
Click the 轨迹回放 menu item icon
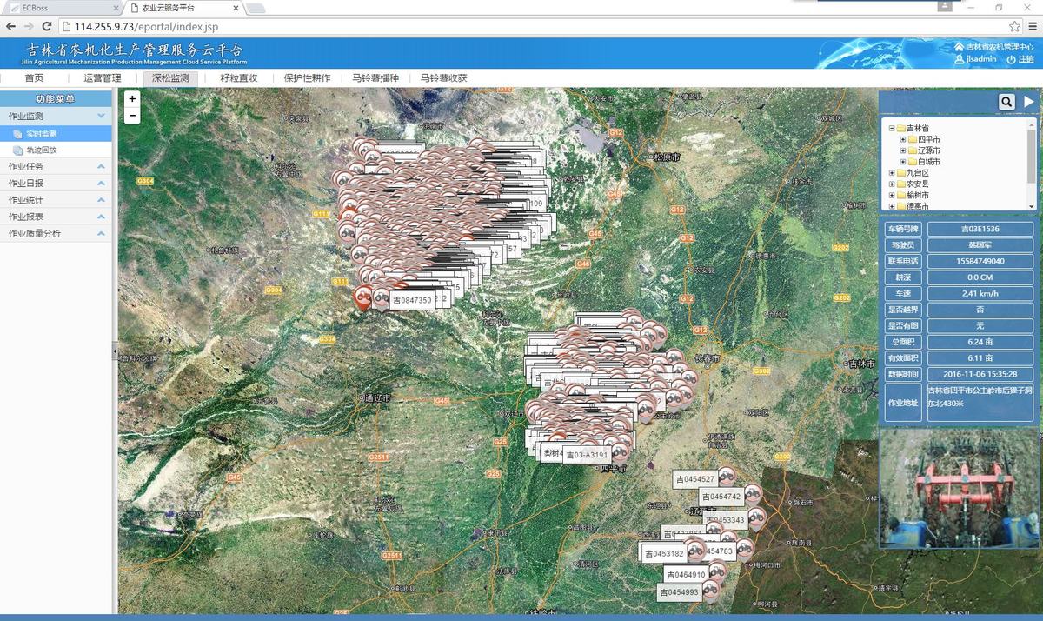click(17, 150)
